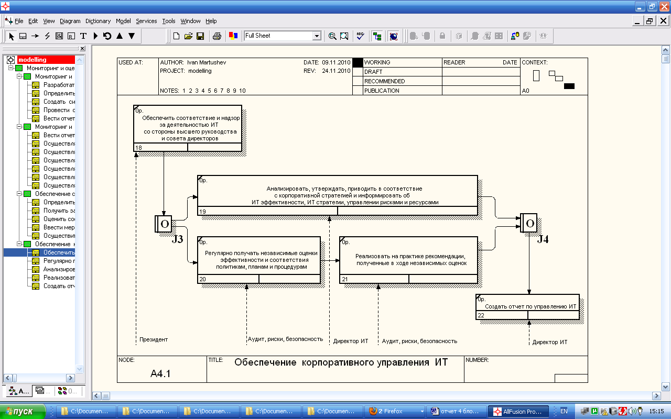The height and width of the screenshot is (419, 671).
Task: Switch to the middle Diagrams explorer tab
Action: [44, 391]
